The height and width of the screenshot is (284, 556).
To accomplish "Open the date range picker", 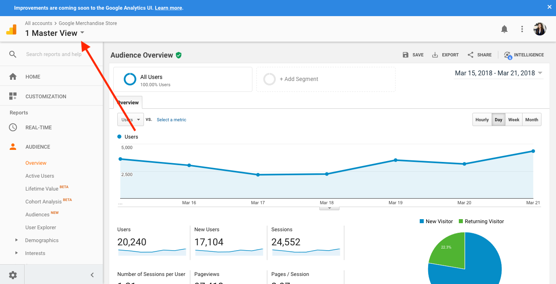I will point(498,73).
